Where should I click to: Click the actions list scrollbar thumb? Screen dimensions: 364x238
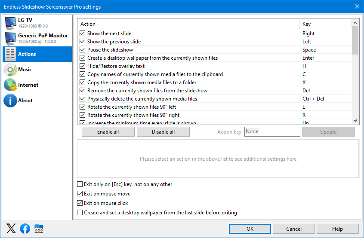pyautogui.click(x=355, y=40)
